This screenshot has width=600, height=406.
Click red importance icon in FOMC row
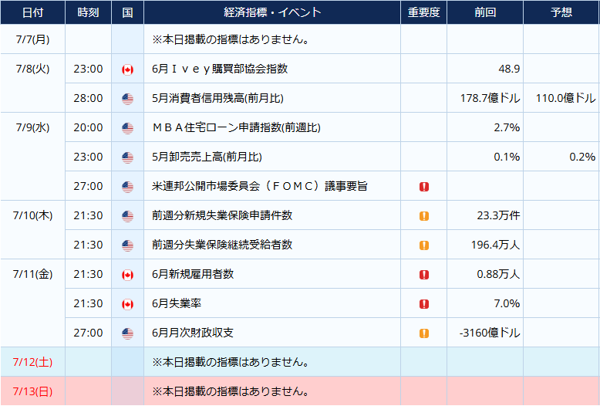coord(424,187)
